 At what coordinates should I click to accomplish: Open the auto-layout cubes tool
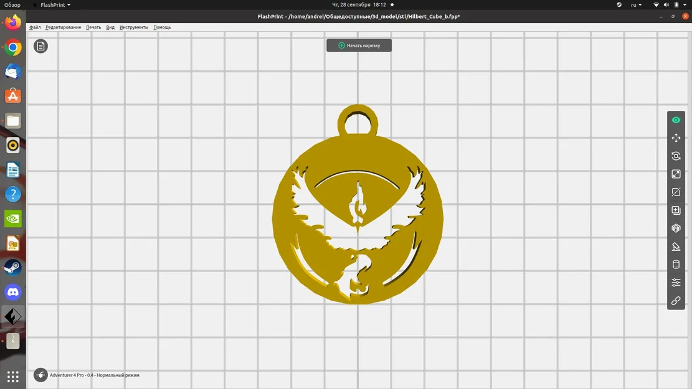(x=676, y=228)
